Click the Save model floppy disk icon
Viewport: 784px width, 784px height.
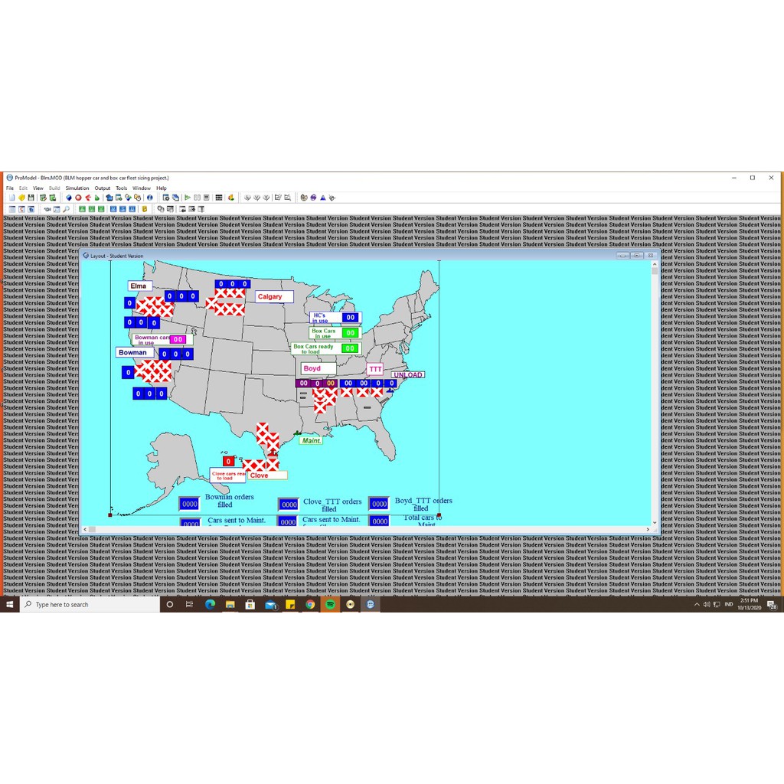tap(31, 198)
